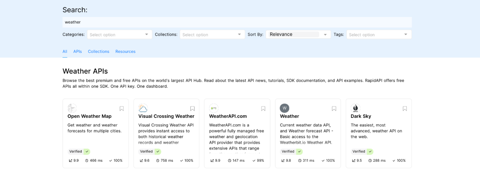Viewport: 480px width, 172px height.
Task: Click Dark Sky latency 288 ms
Action: [x=377, y=160]
